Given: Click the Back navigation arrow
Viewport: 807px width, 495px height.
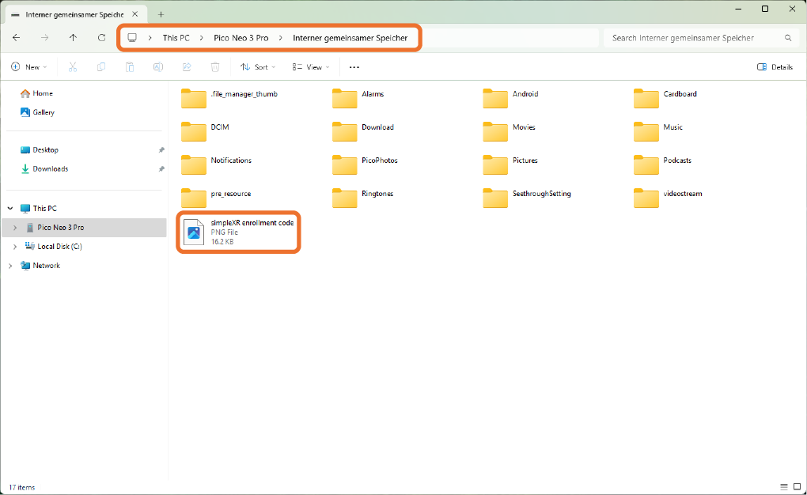Looking at the screenshot, I should pyautogui.click(x=17, y=38).
